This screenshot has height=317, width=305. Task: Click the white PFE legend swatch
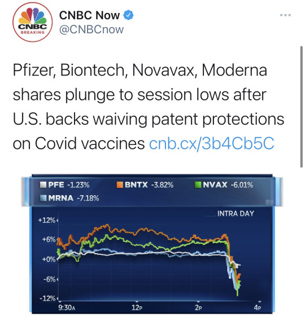(x=43, y=185)
